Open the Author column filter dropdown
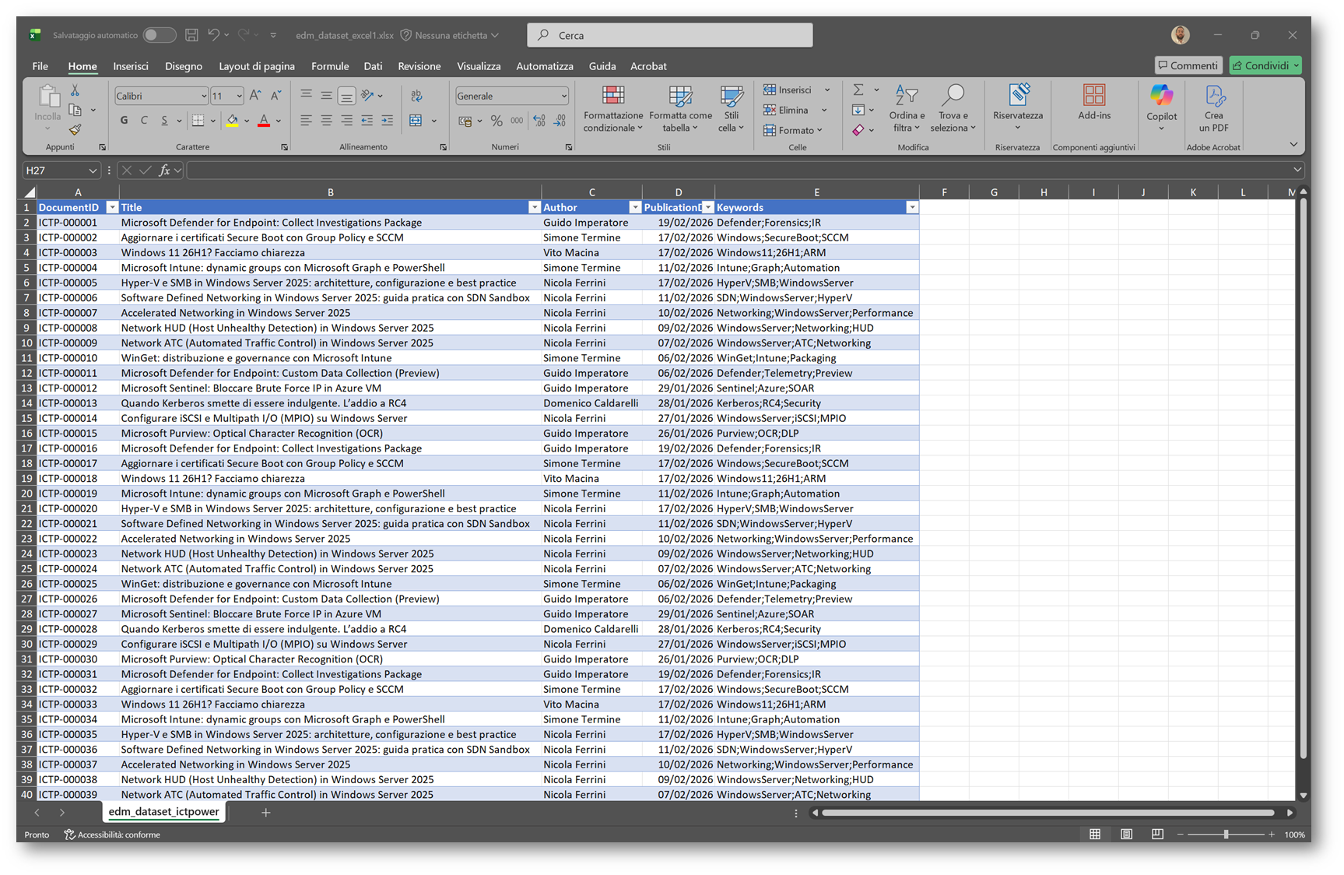Screen dimensions: 1344x875 tap(635, 208)
